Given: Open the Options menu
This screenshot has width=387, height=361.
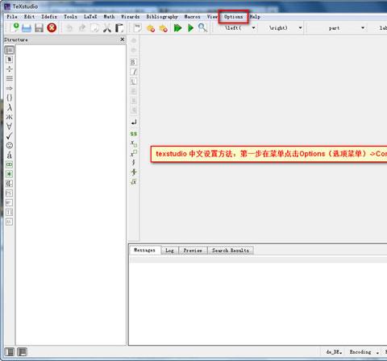Looking at the screenshot, I should click(233, 17).
